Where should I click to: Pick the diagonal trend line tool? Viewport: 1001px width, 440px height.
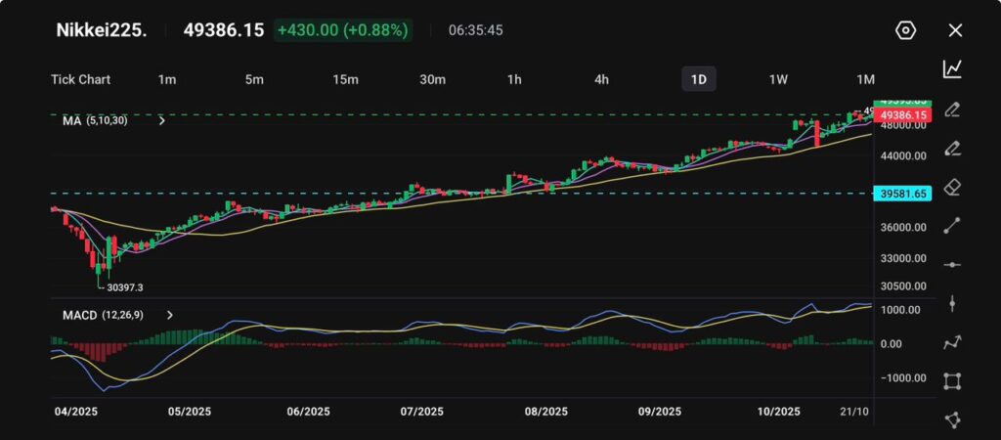[x=952, y=226]
